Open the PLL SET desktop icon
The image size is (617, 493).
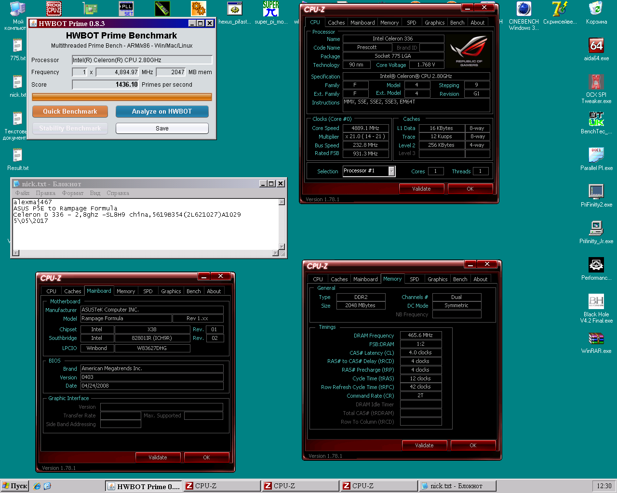[x=126, y=9]
